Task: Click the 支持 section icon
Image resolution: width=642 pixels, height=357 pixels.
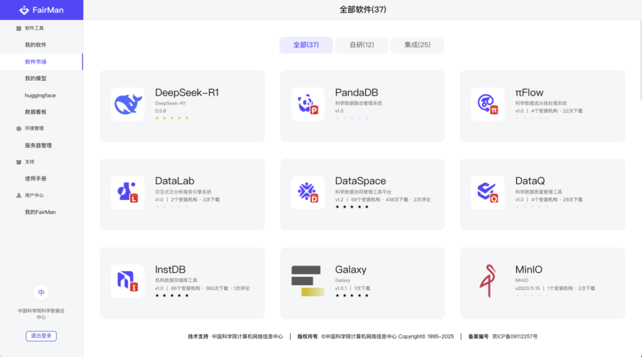Action: [18, 162]
